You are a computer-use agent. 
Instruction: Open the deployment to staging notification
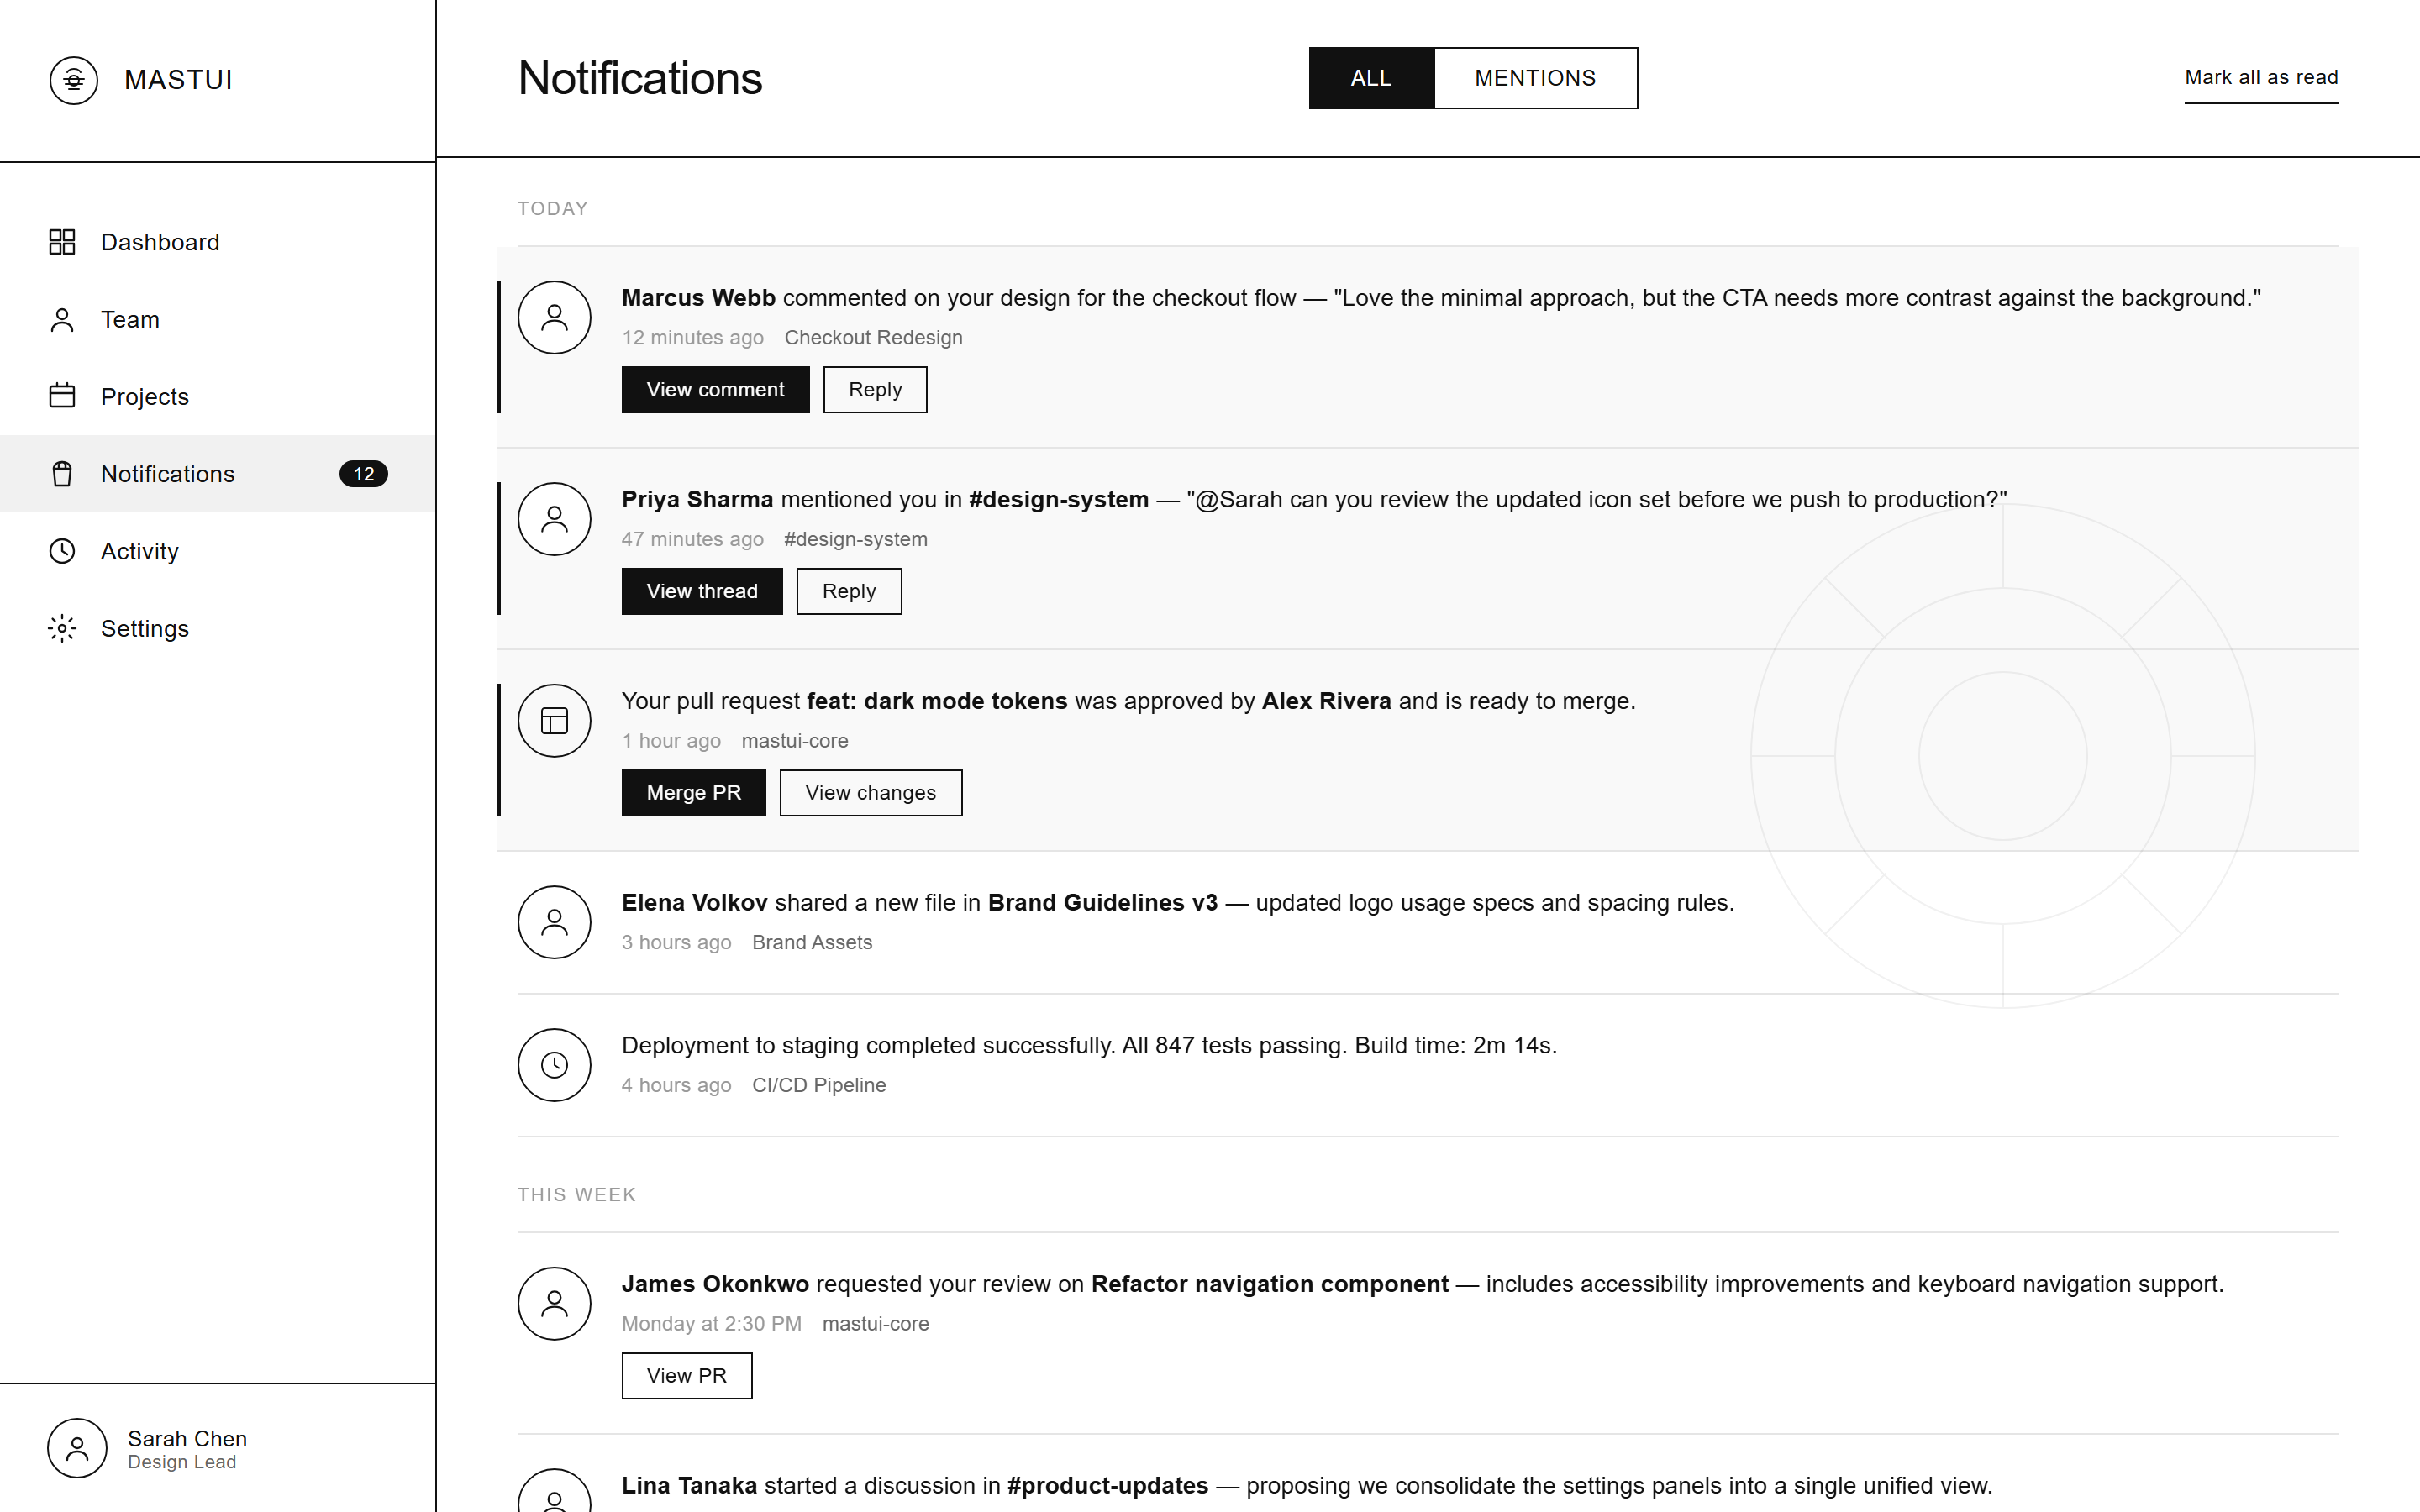tap(1428, 1065)
